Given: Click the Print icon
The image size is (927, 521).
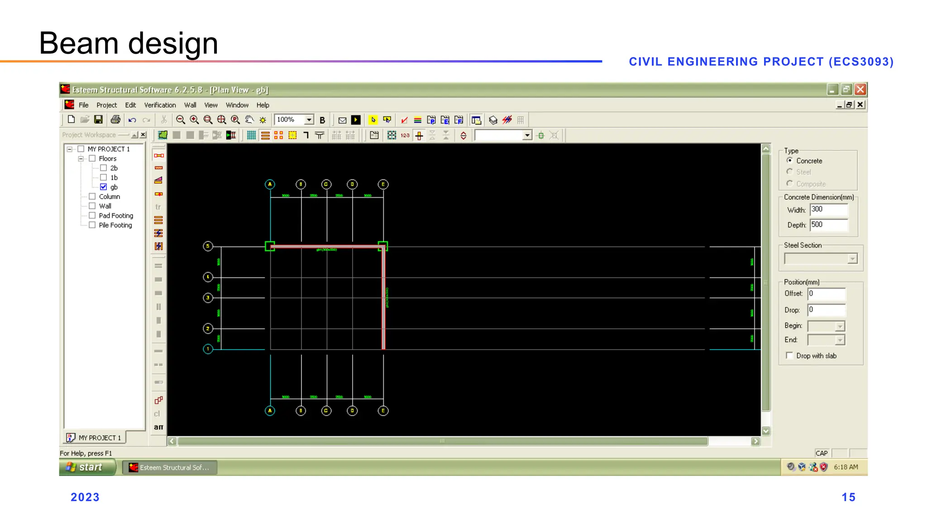Looking at the screenshot, I should [115, 120].
